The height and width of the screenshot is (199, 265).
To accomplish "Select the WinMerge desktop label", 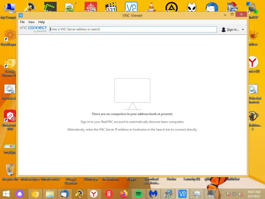I will (91, 179).
